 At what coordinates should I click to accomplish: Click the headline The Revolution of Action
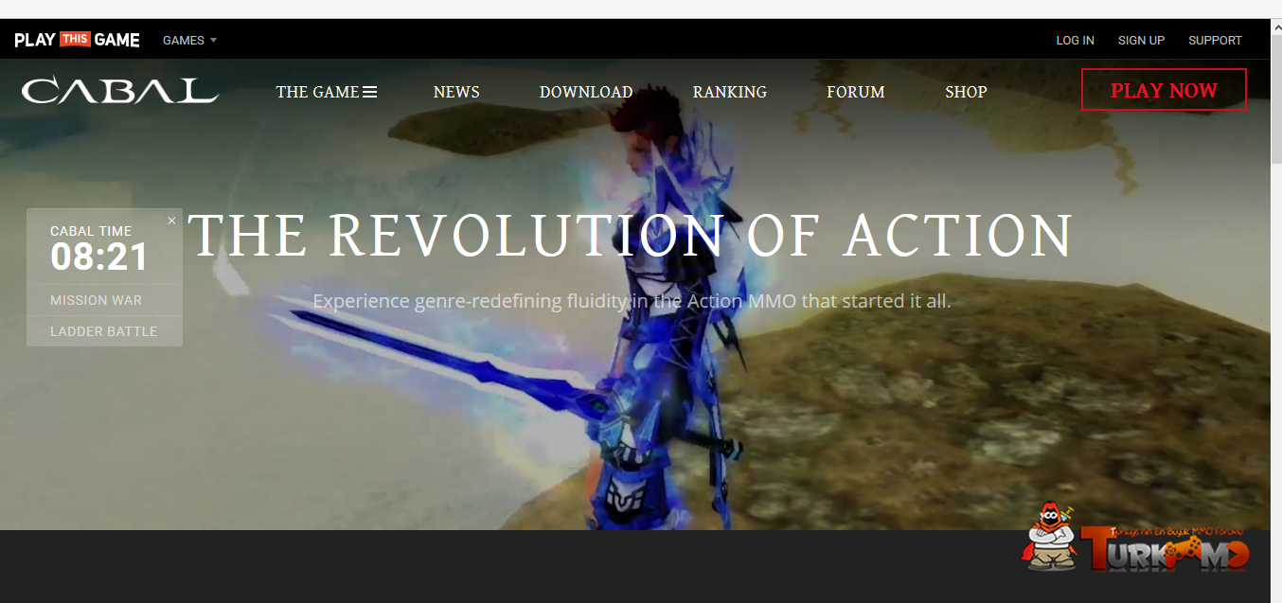pos(631,236)
